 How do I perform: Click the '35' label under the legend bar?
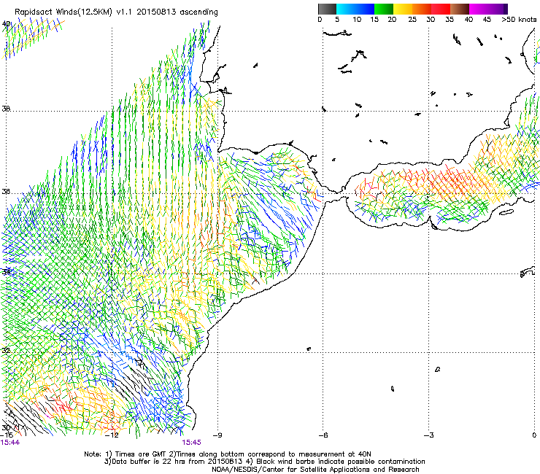tap(450, 20)
